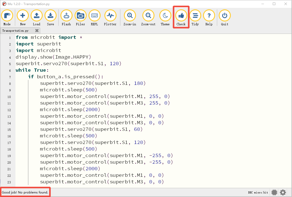Screen dimensions: 292x197
Task: Click the device chip icon in status bar
Action: 274,192
